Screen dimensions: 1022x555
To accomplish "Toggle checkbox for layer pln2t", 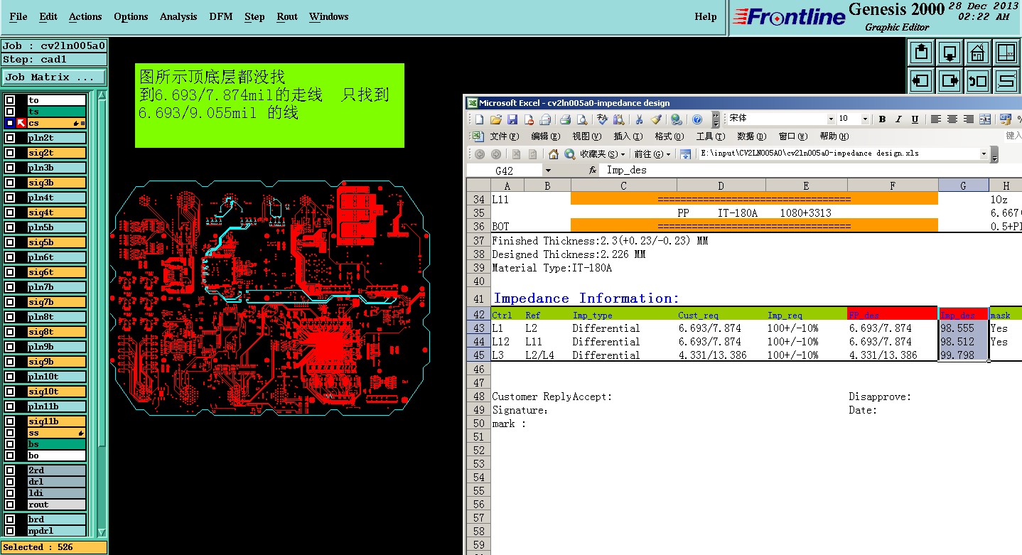I will point(10,138).
